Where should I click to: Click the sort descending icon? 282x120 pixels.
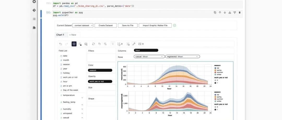pyautogui.click(x=105, y=44)
